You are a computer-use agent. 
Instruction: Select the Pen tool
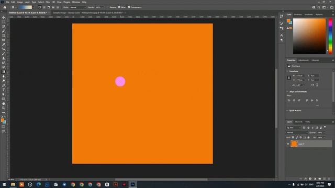click(x=4, y=85)
